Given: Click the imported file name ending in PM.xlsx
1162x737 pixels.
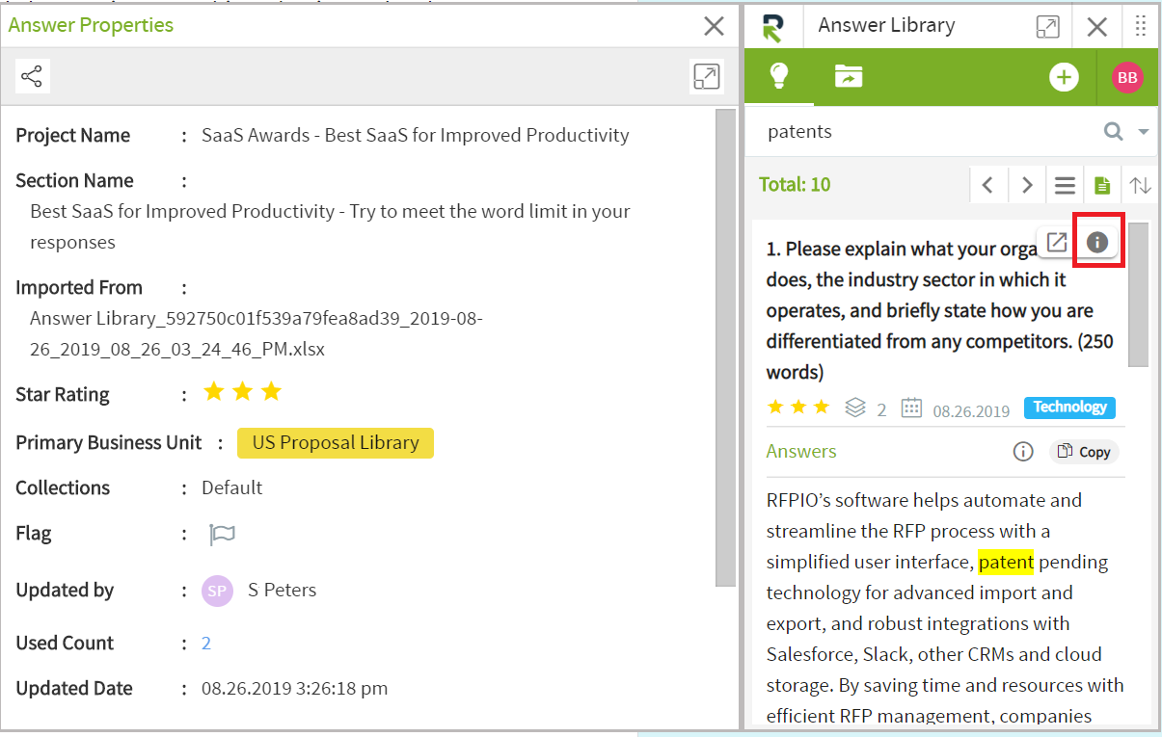Looking at the screenshot, I should 257,333.
